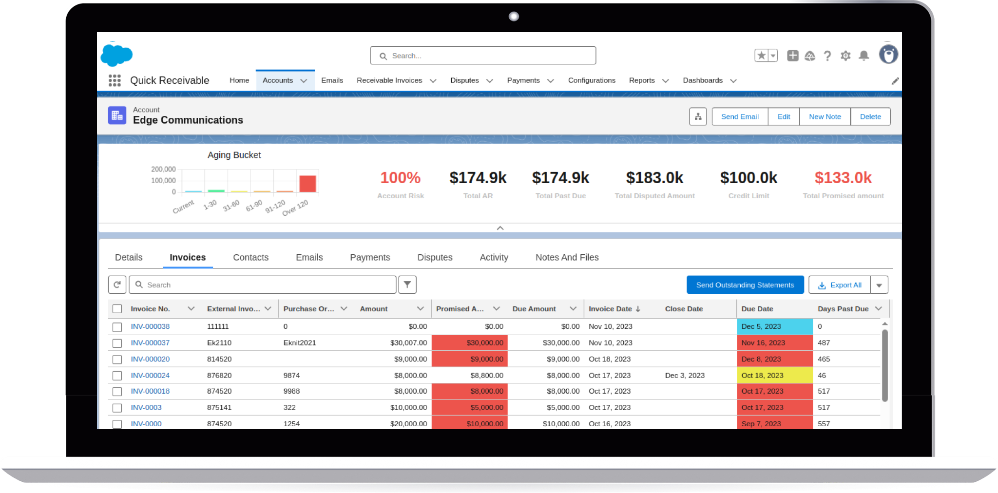Viewport: 998px width, 493px height.
Task: Open the dropdown arrow beside Export All
Action: pyautogui.click(x=879, y=285)
